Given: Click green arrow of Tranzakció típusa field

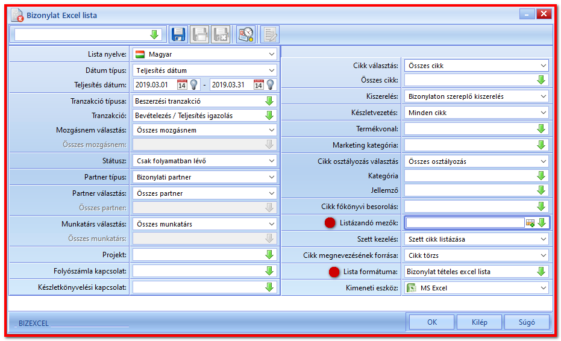Looking at the screenshot, I should 269,101.
